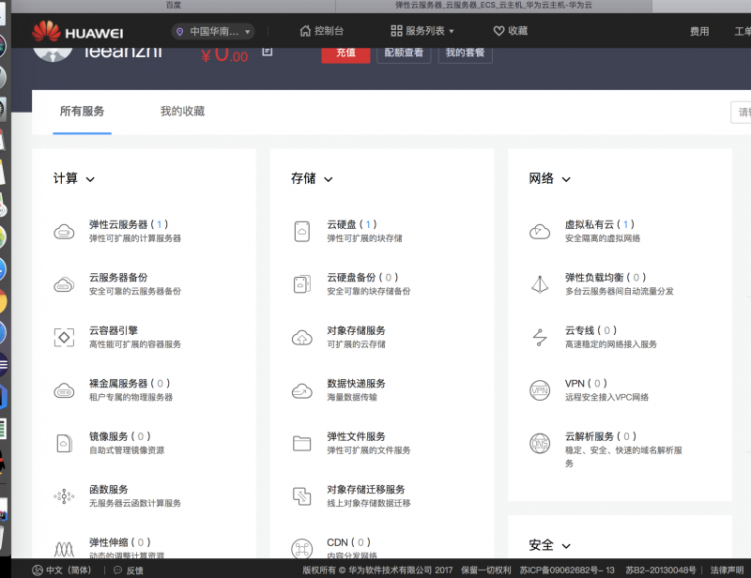
Task: Click the 虚拟私有云 VPC icon
Action: coord(540,232)
